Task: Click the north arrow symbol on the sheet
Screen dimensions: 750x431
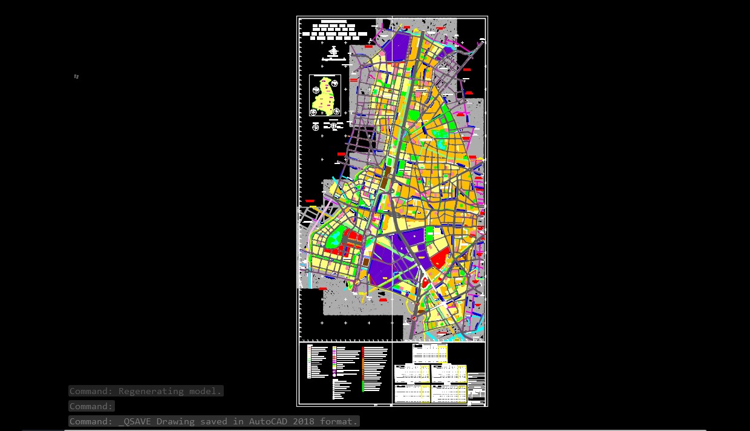Action: click(x=333, y=51)
